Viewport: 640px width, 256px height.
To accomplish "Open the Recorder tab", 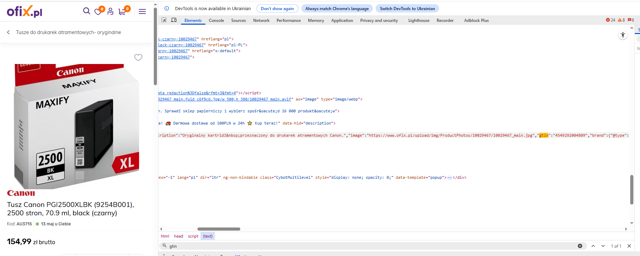I will pyautogui.click(x=445, y=21).
